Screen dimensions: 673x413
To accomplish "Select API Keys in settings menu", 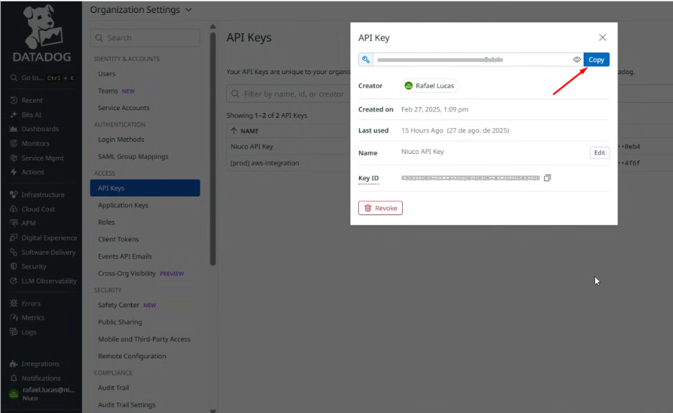I will click(x=145, y=188).
